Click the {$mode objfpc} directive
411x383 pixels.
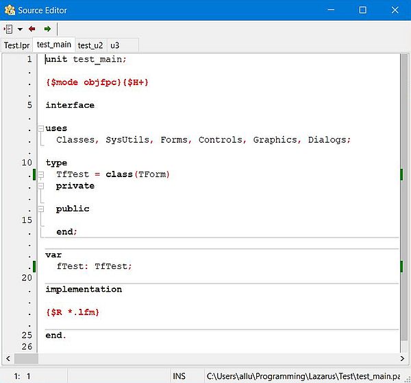tap(84, 82)
